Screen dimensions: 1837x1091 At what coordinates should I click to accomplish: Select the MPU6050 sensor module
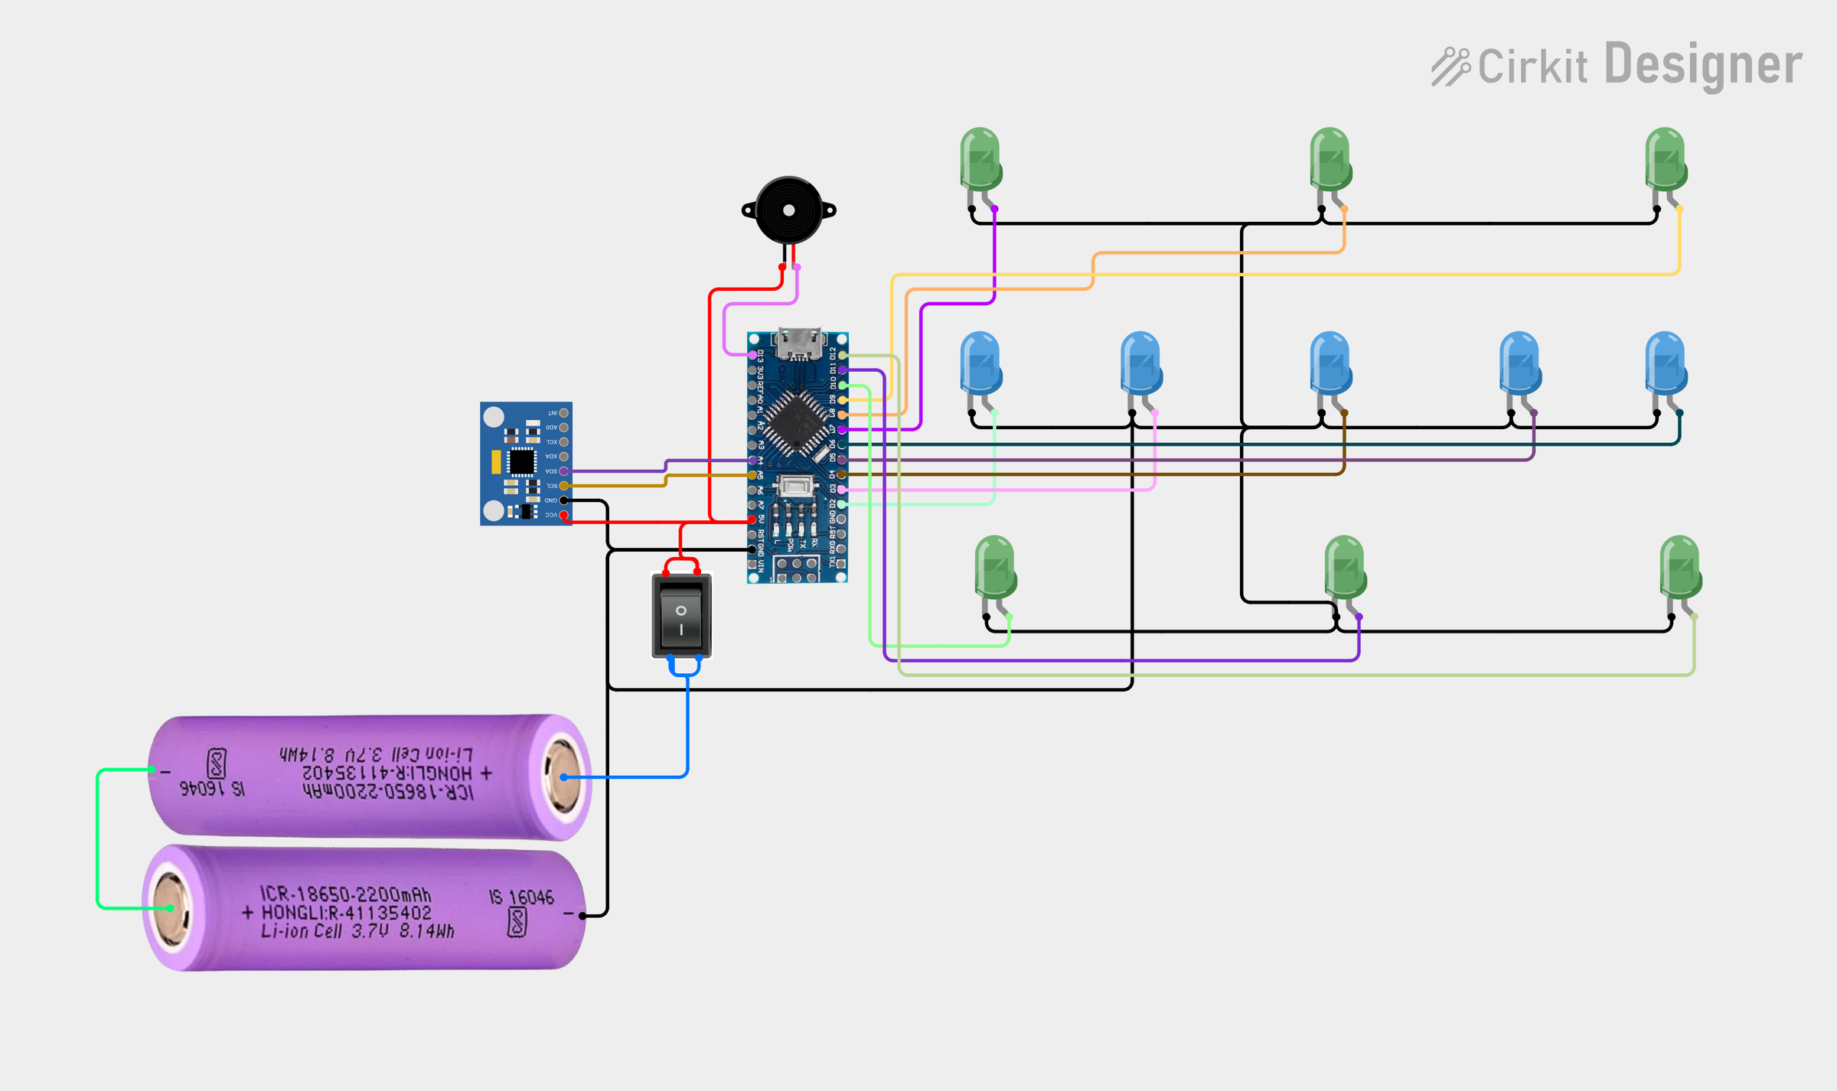click(526, 464)
